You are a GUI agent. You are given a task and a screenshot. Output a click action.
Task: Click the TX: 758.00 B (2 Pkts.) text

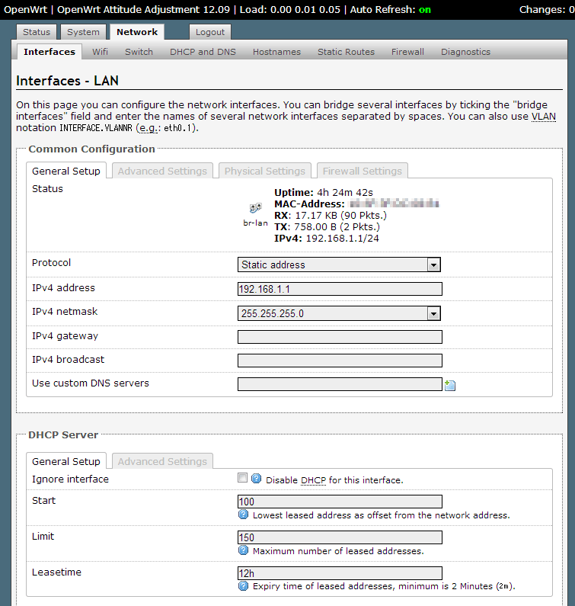pos(327,227)
